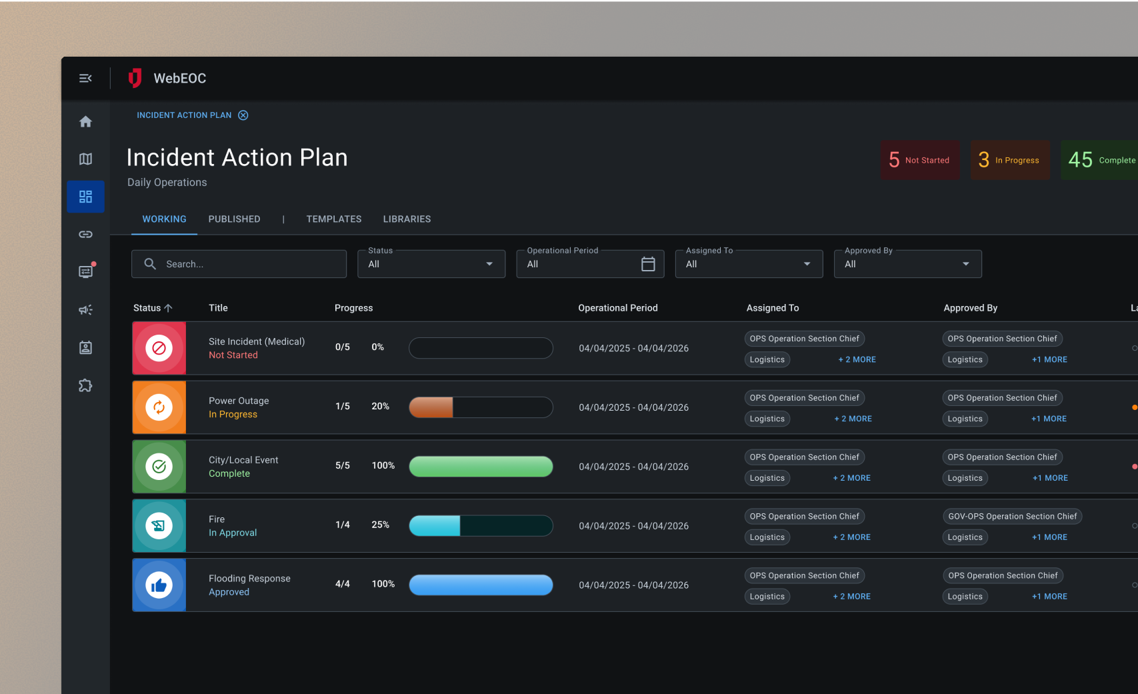This screenshot has width=1138, height=694.
Task: Open the megaphone announcements icon
Action: (85, 310)
